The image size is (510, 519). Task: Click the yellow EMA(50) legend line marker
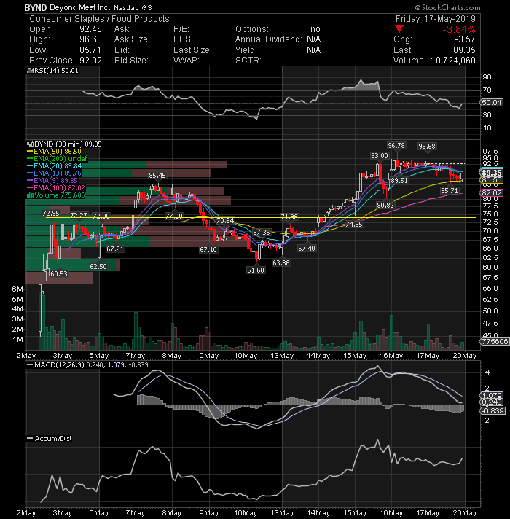[x=30, y=152]
